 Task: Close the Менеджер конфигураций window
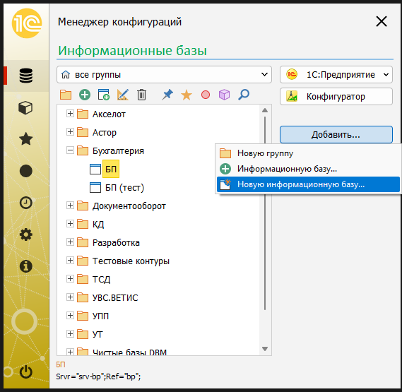pos(382,21)
